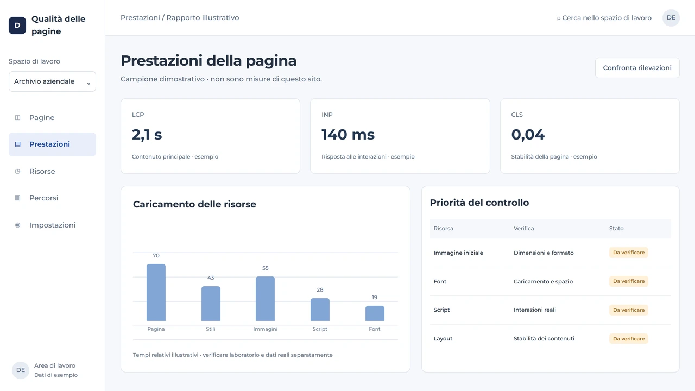
Task: Select the Immagine iniziale table row label
Action: [458, 253]
